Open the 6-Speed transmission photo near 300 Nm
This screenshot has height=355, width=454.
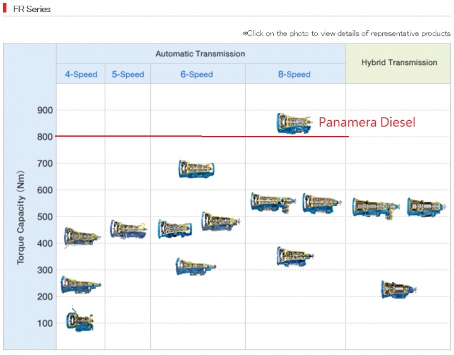coord(195,266)
